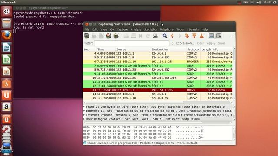Open the Analyze menu
This screenshot has width=278, height=156.
(x=136, y=29)
